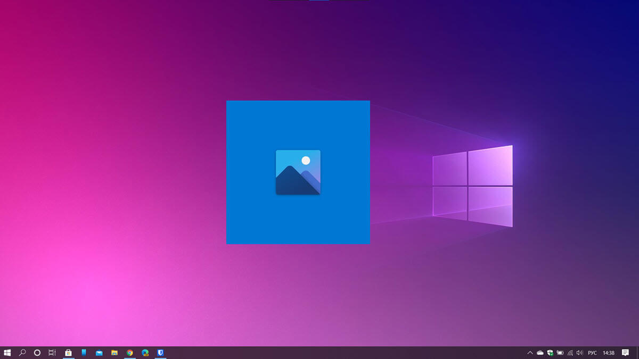Click the blue phone-shaped taskbar app

click(84, 353)
